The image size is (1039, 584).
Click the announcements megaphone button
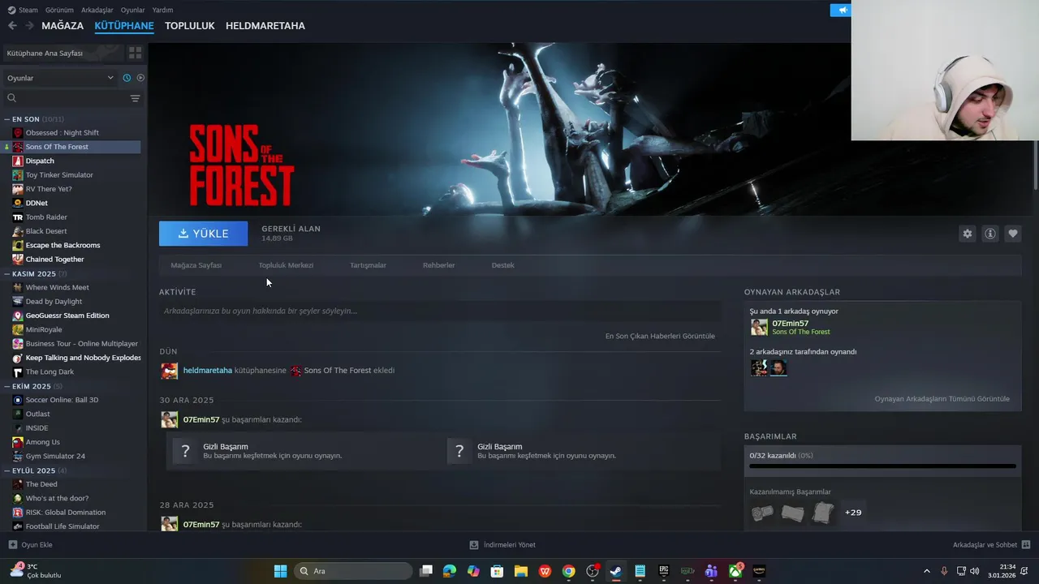coord(841,10)
